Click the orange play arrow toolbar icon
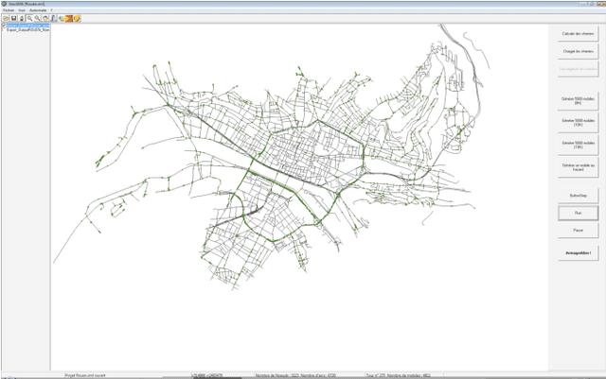Image resolution: width=606 pixels, height=379 pixels. tap(69, 18)
